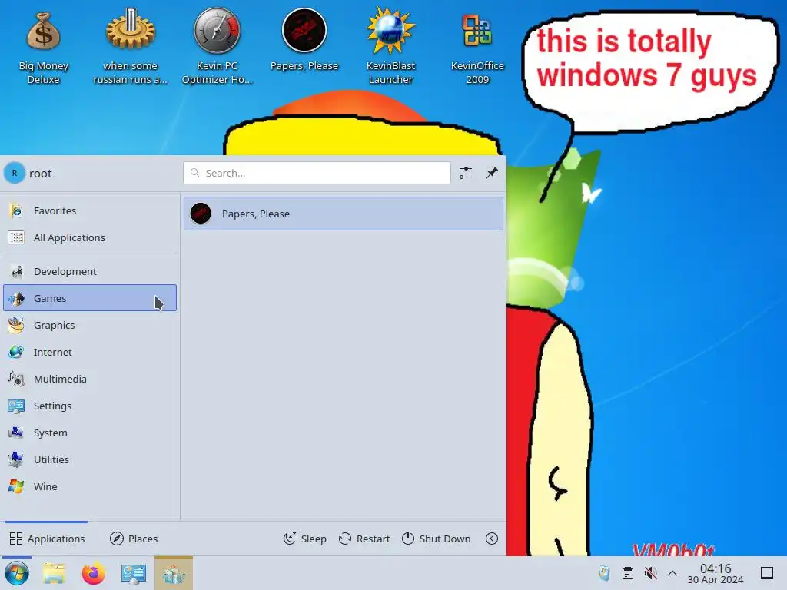The image size is (787, 590).
Task: Launch Papers, Please from the Games list
Action: 344,214
